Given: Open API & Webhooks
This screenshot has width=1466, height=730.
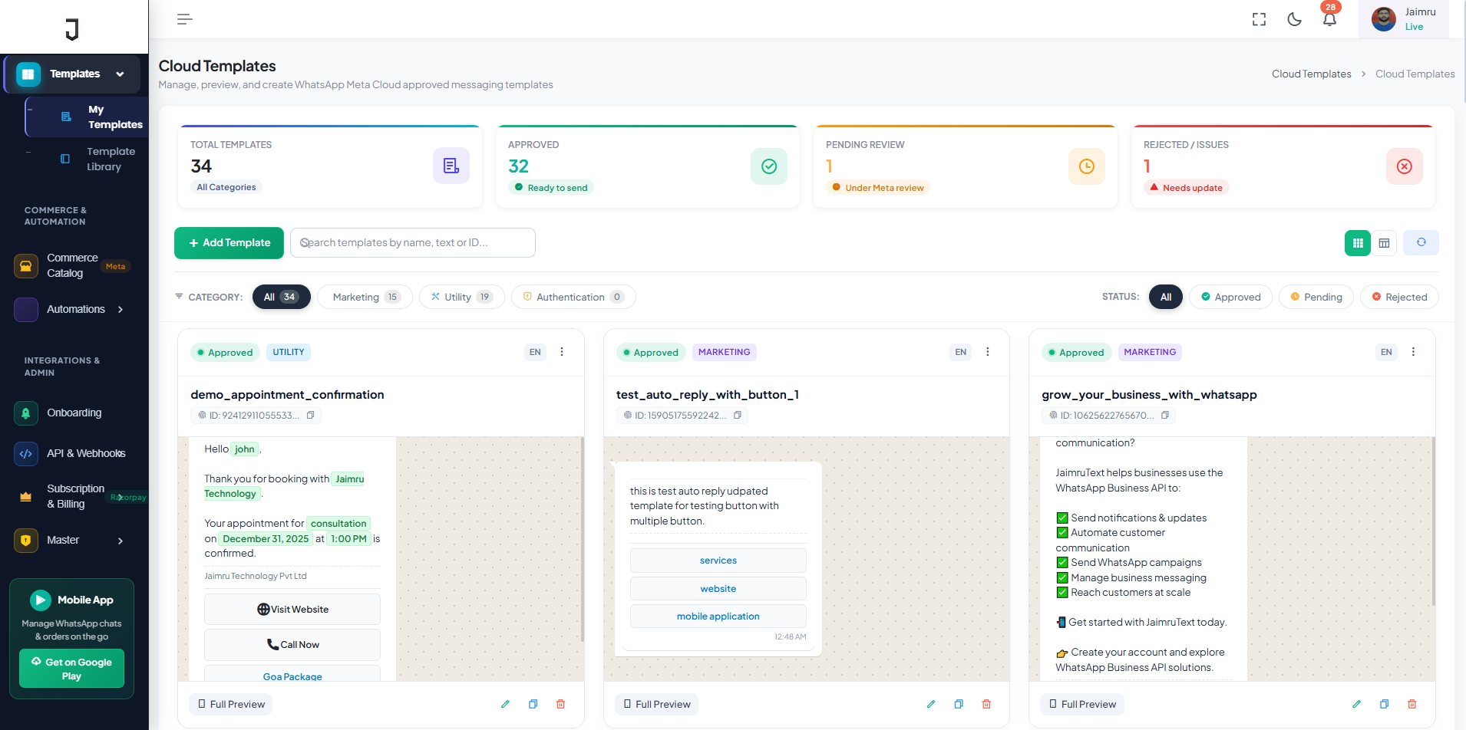Looking at the screenshot, I should 74,454.
